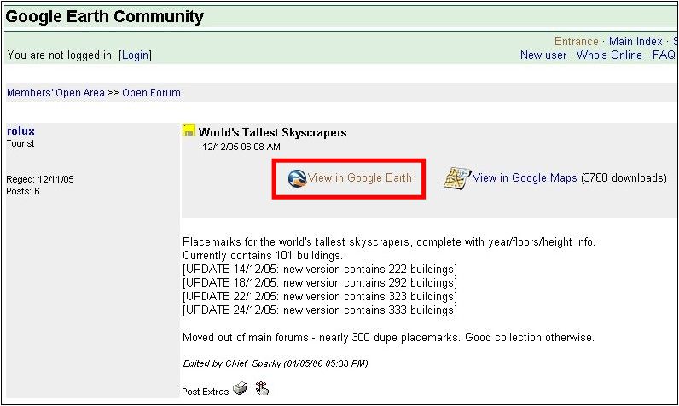Click the World's Tallest Skyscrapers post title
Viewport: 679px width, 406px height.
click(x=272, y=132)
